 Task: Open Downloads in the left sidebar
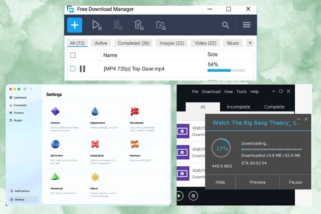pyautogui.click(x=18, y=105)
